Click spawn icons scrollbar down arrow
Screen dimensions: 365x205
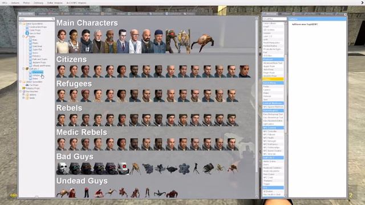pyautogui.click(x=257, y=196)
